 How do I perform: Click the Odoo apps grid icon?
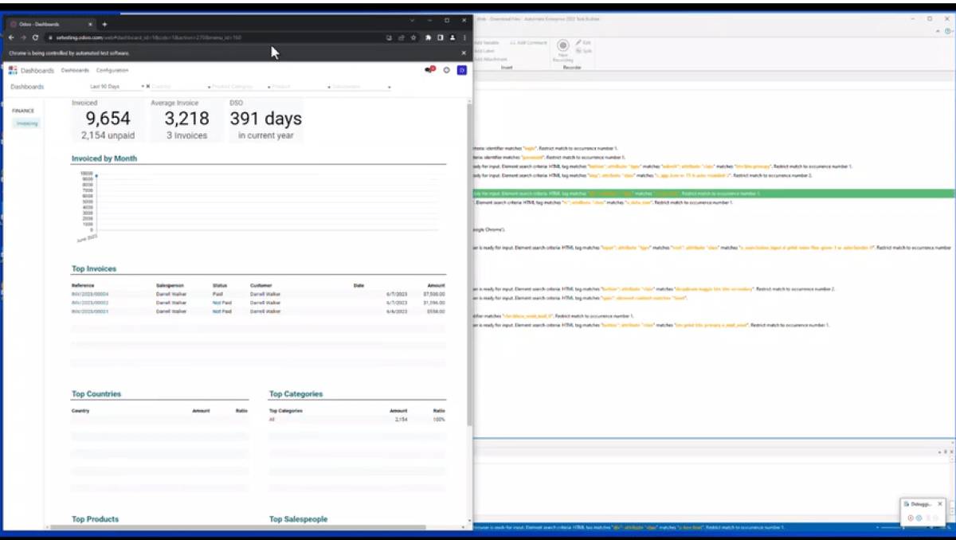tap(13, 71)
